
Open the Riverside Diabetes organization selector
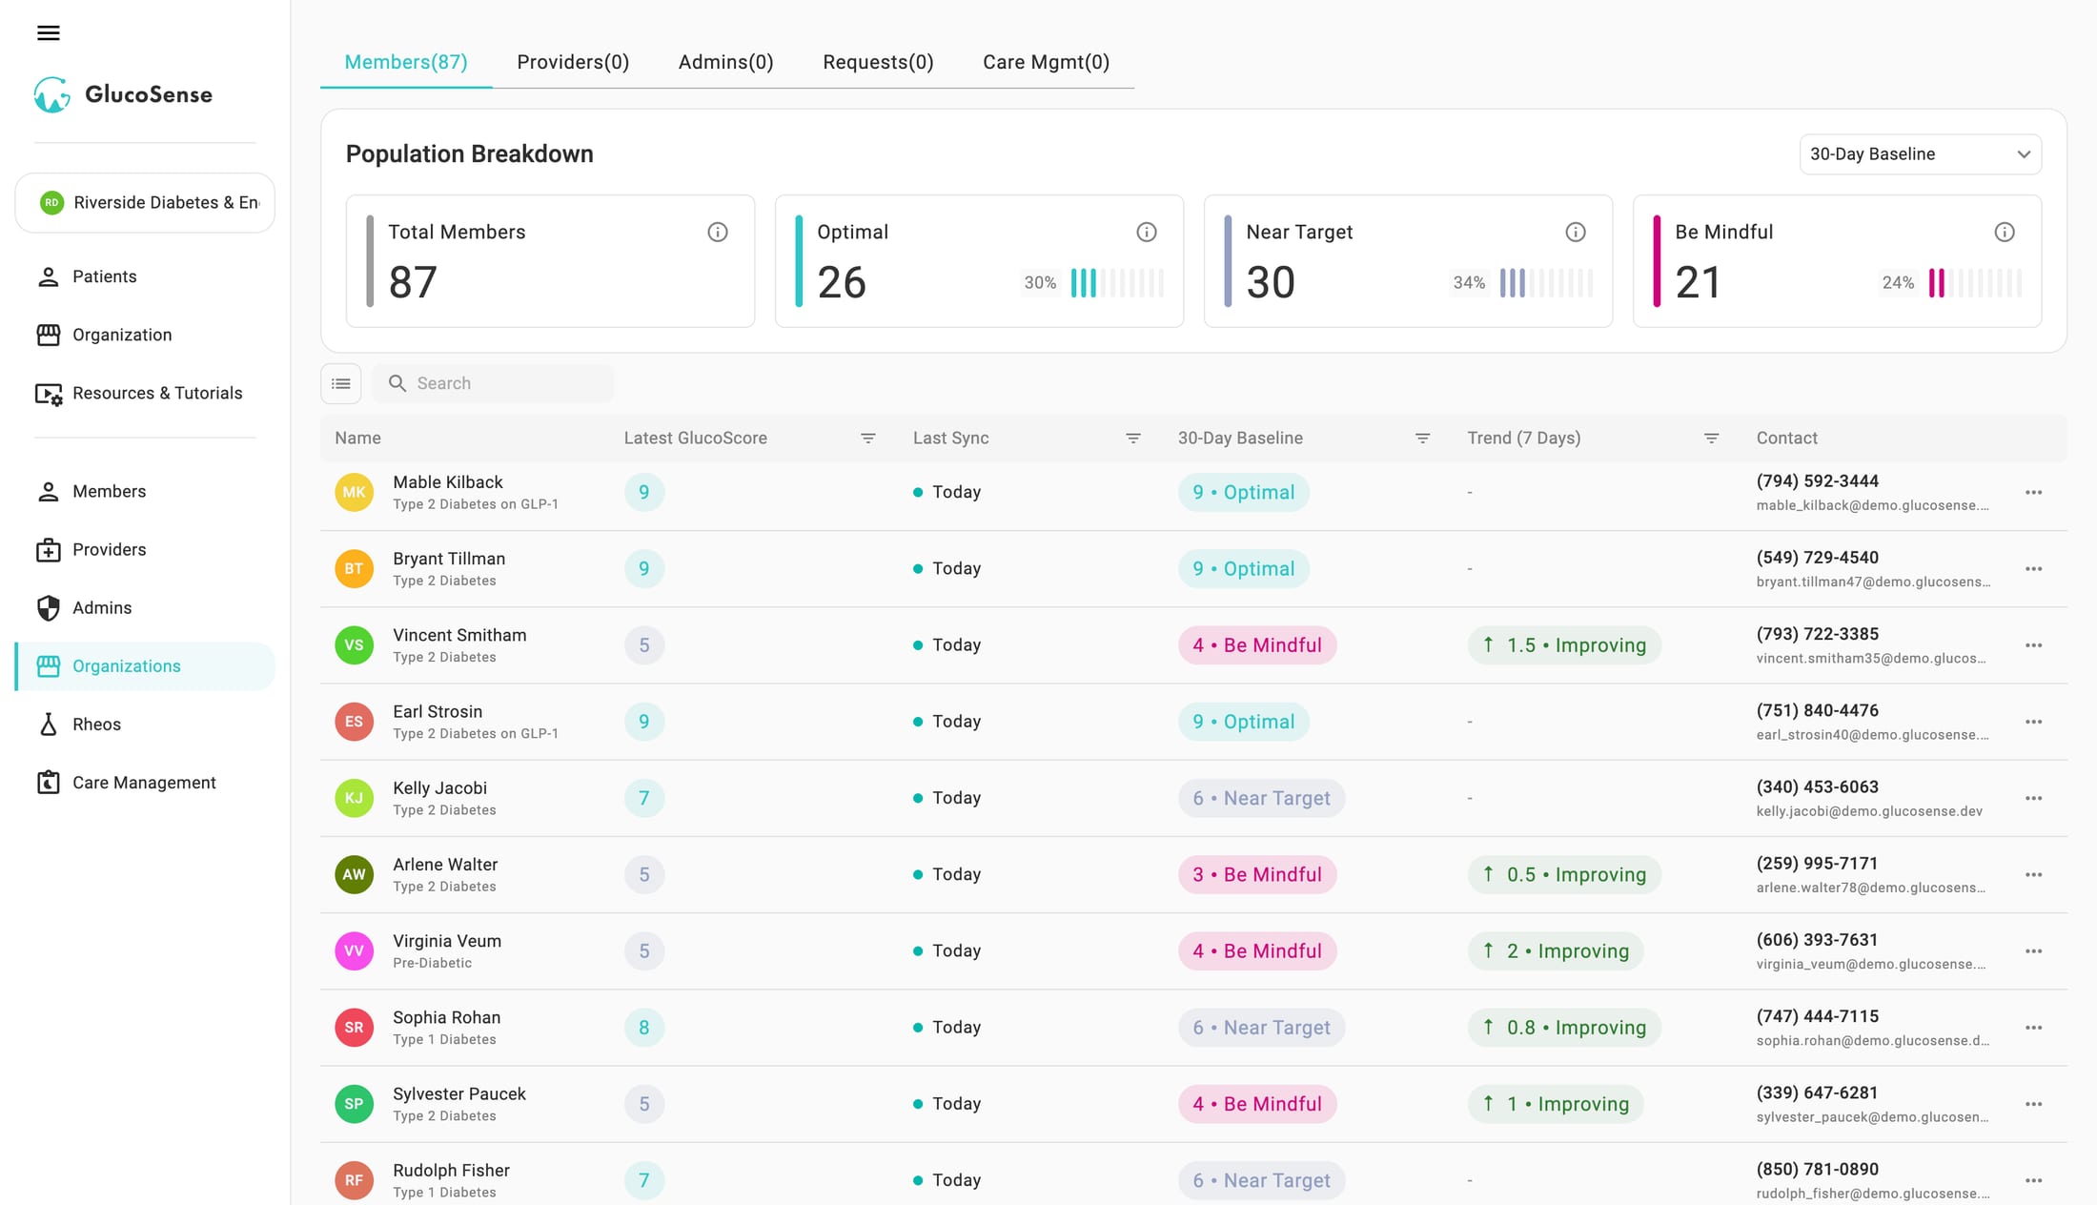pos(145,202)
